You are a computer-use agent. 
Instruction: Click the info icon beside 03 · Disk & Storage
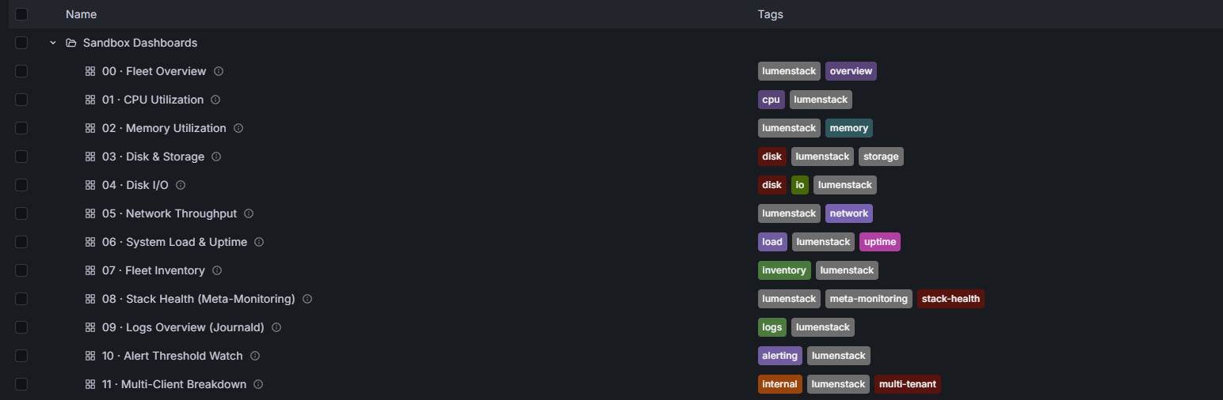[216, 157]
